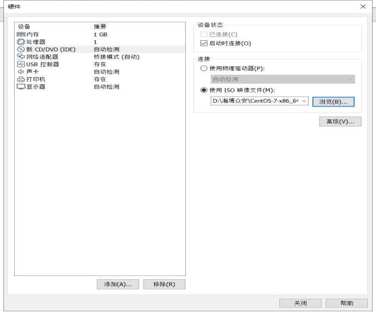
Task: Click the 浏览(B)... browse button
Action: pyautogui.click(x=333, y=102)
